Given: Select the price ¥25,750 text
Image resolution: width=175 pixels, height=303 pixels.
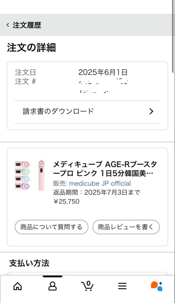Looking at the screenshot, I should pos(66,201).
